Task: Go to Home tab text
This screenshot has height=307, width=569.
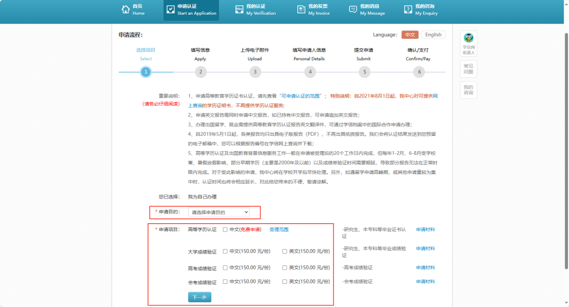Action: (138, 10)
